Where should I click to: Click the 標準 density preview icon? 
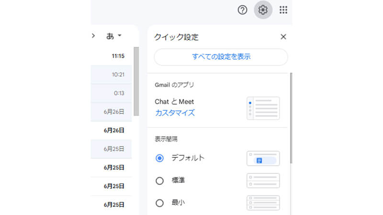[x=263, y=181]
